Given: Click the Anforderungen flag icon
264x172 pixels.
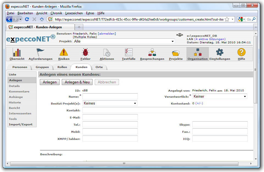Looking at the screenshot, I should (x=40, y=52).
